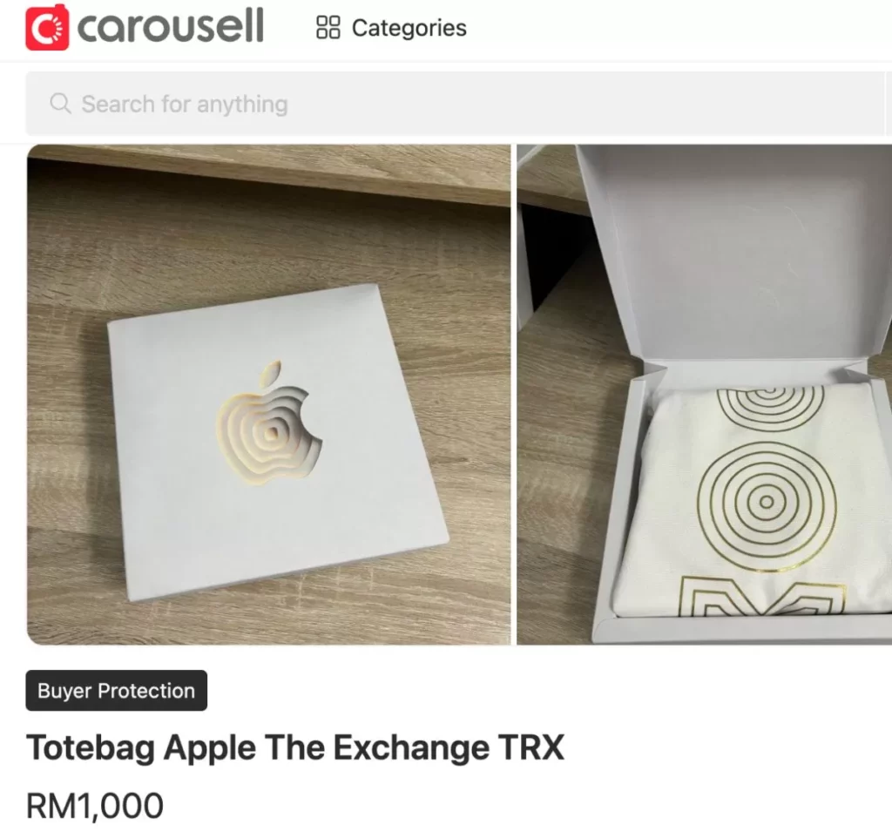Click the gold geometric pattern at tote bottom

(762, 596)
